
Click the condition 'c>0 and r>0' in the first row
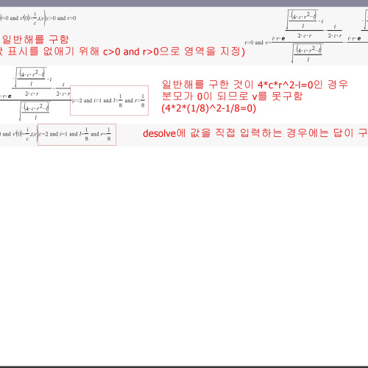tap(61, 18)
